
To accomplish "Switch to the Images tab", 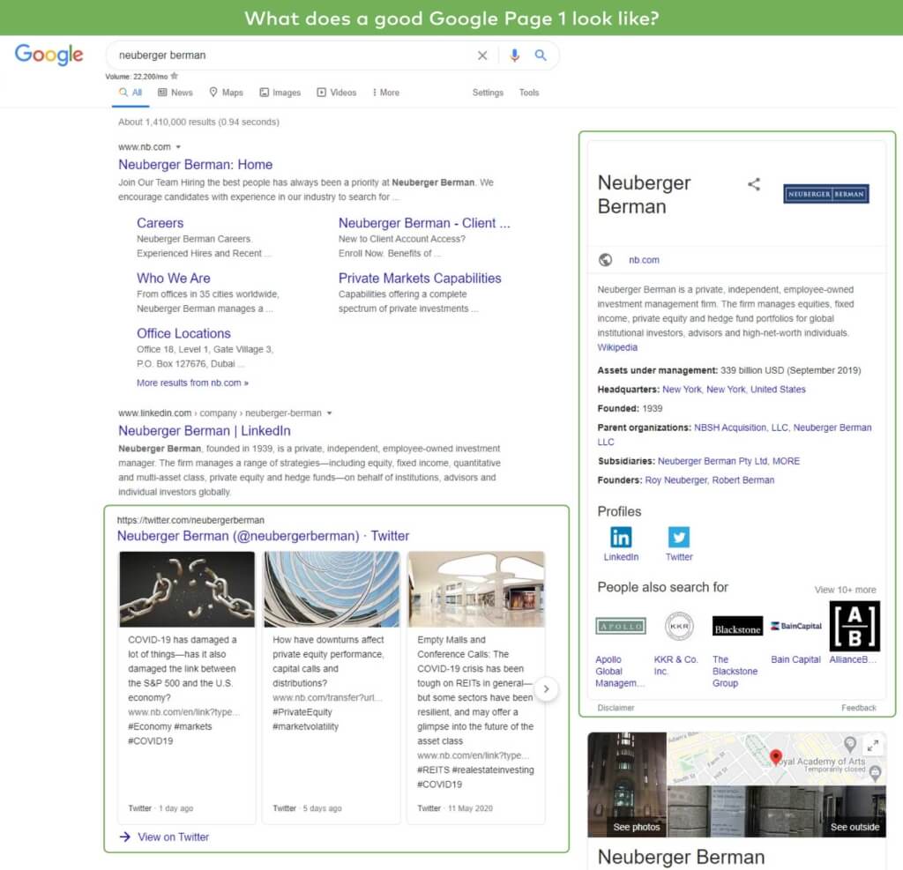I will click(280, 92).
